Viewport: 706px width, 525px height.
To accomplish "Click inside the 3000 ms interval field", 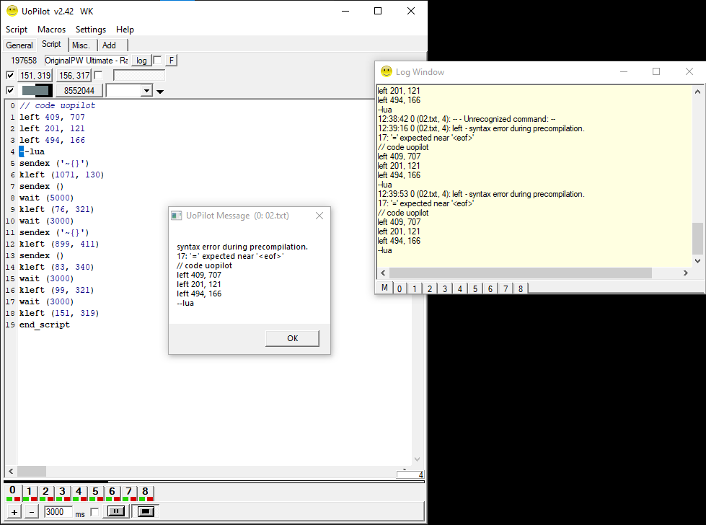I will 58,512.
